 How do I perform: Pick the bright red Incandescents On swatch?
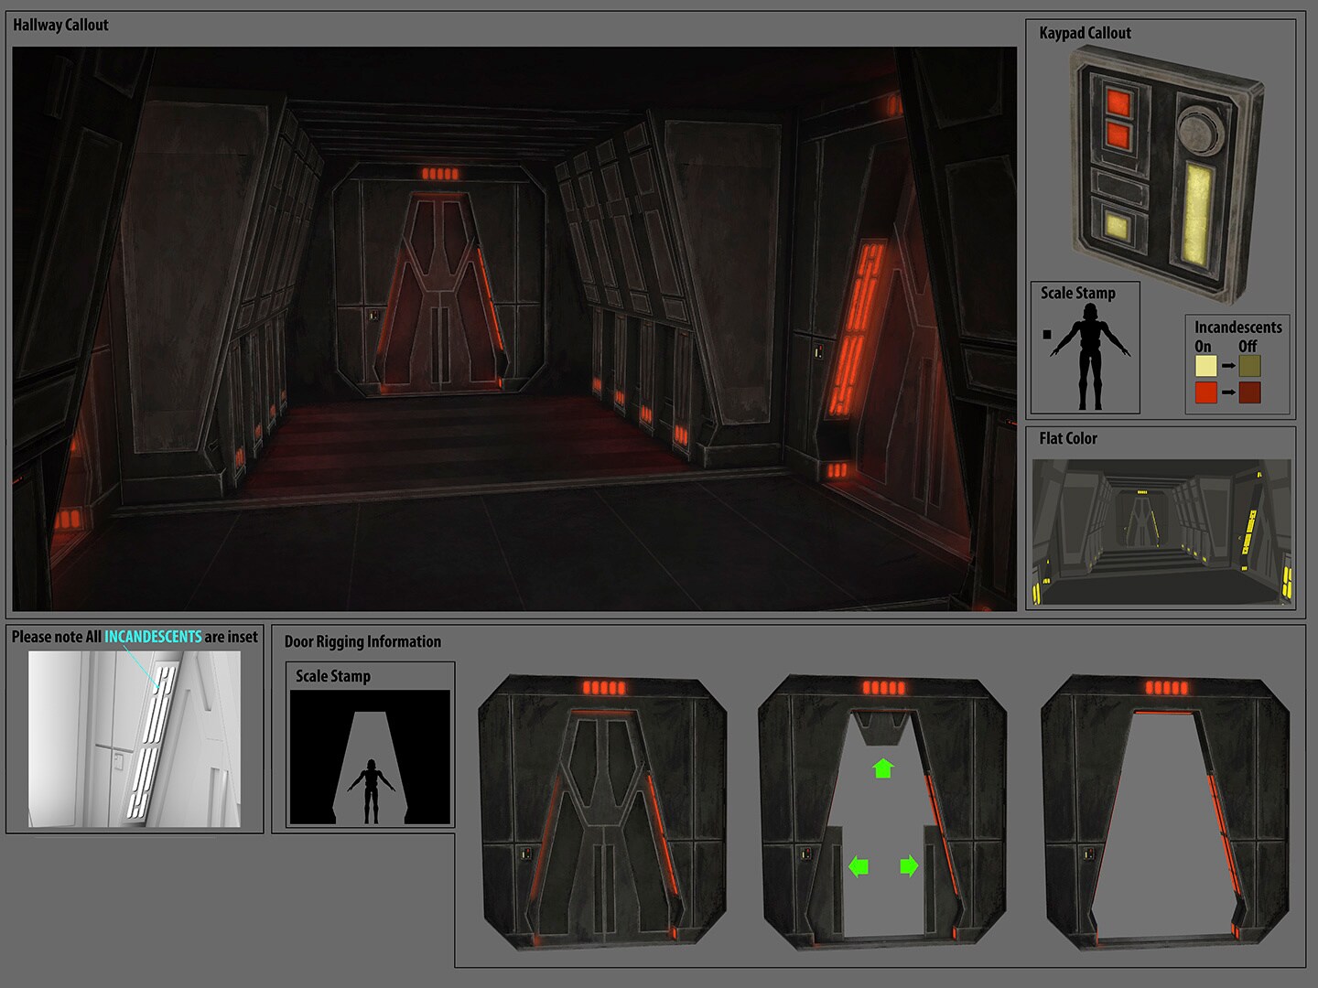point(1206,392)
